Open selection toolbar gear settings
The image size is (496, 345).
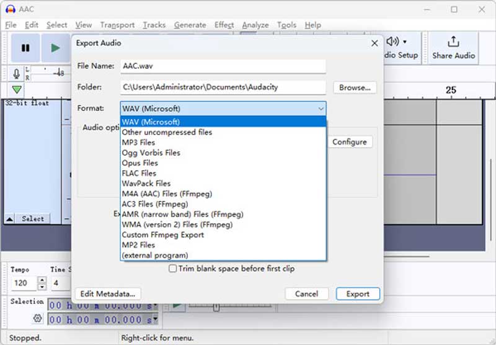pos(38,318)
